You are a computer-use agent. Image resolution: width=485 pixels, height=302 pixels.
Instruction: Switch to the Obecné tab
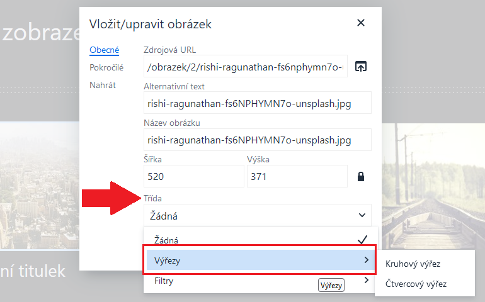pyautogui.click(x=104, y=50)
